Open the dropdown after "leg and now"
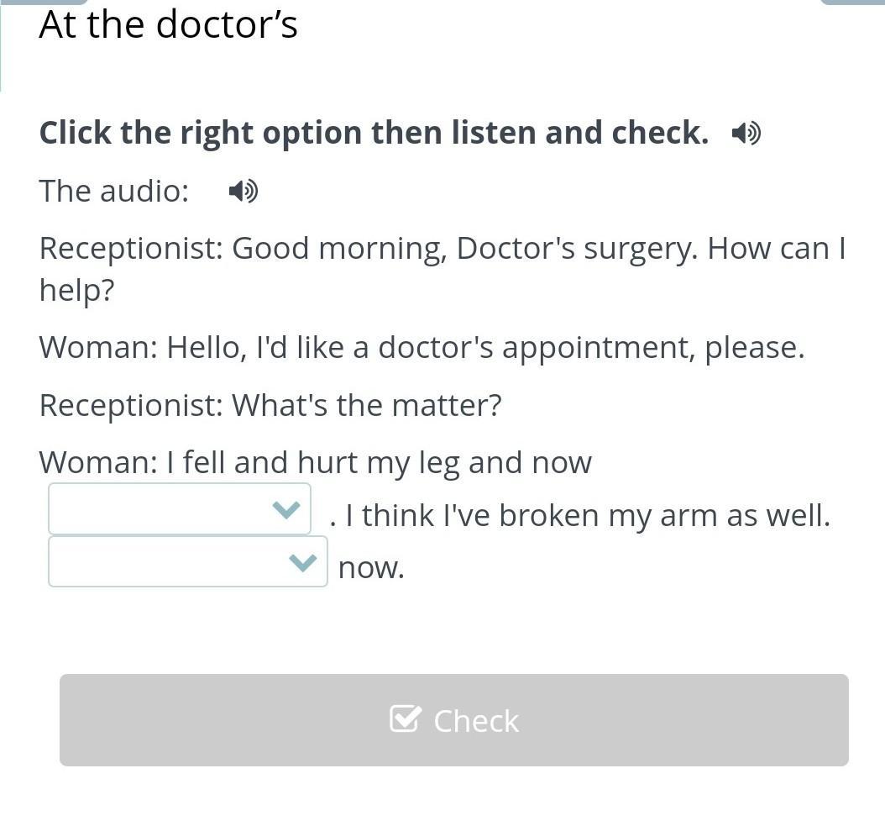 tap(179, 509)
